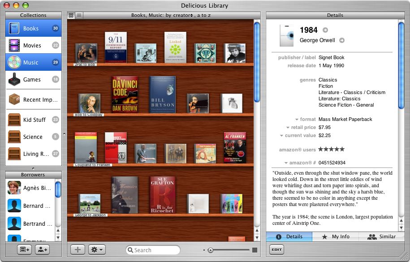Select the Agnès borrower photo

14,188
